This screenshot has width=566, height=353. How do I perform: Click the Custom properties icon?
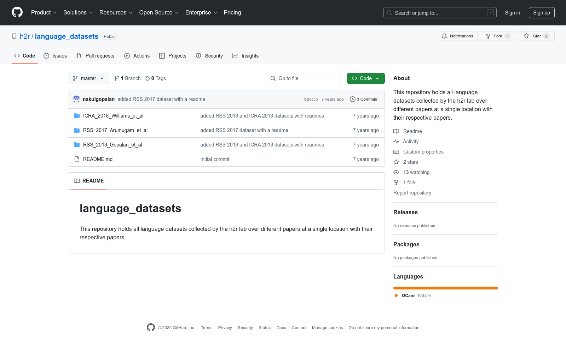(396, 152)
